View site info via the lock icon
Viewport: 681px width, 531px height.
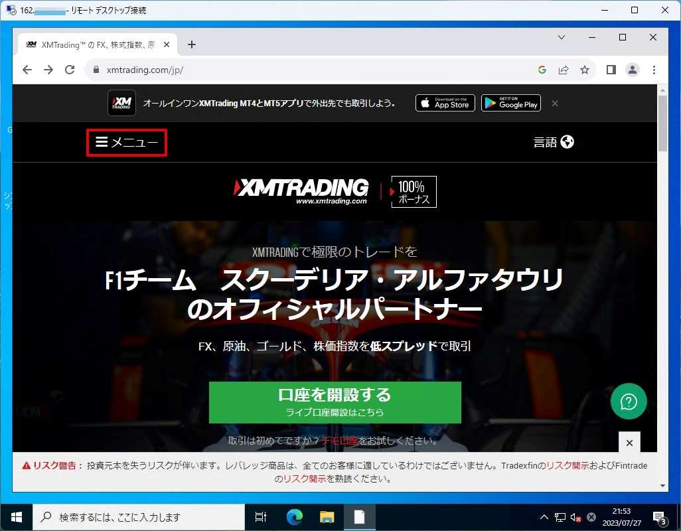click(x=96, y=70)
